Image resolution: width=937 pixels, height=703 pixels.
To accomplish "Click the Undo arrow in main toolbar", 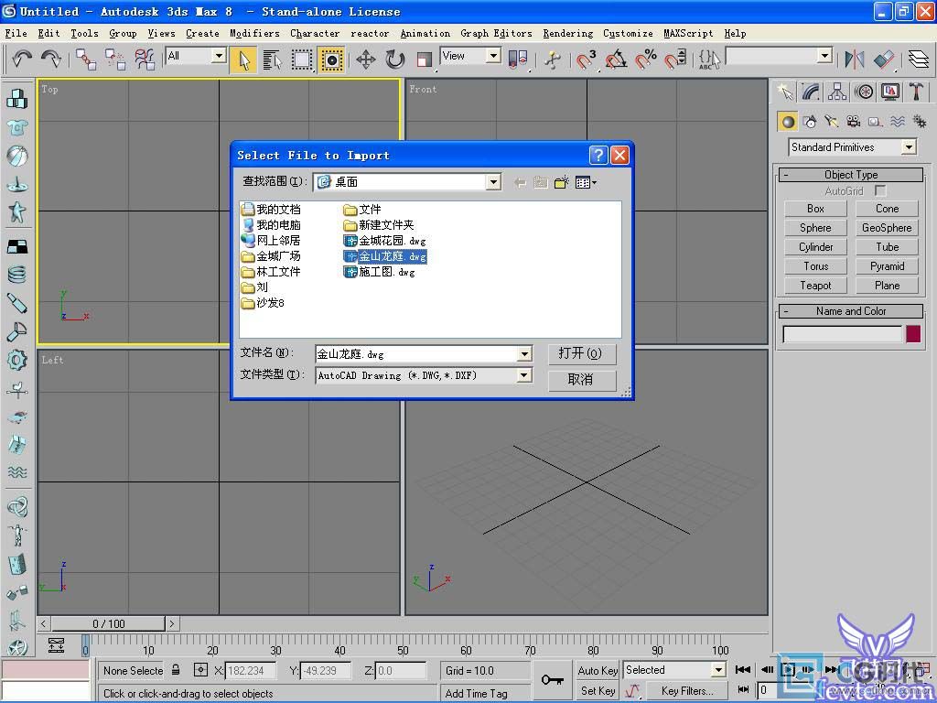I will coord(22,59).
